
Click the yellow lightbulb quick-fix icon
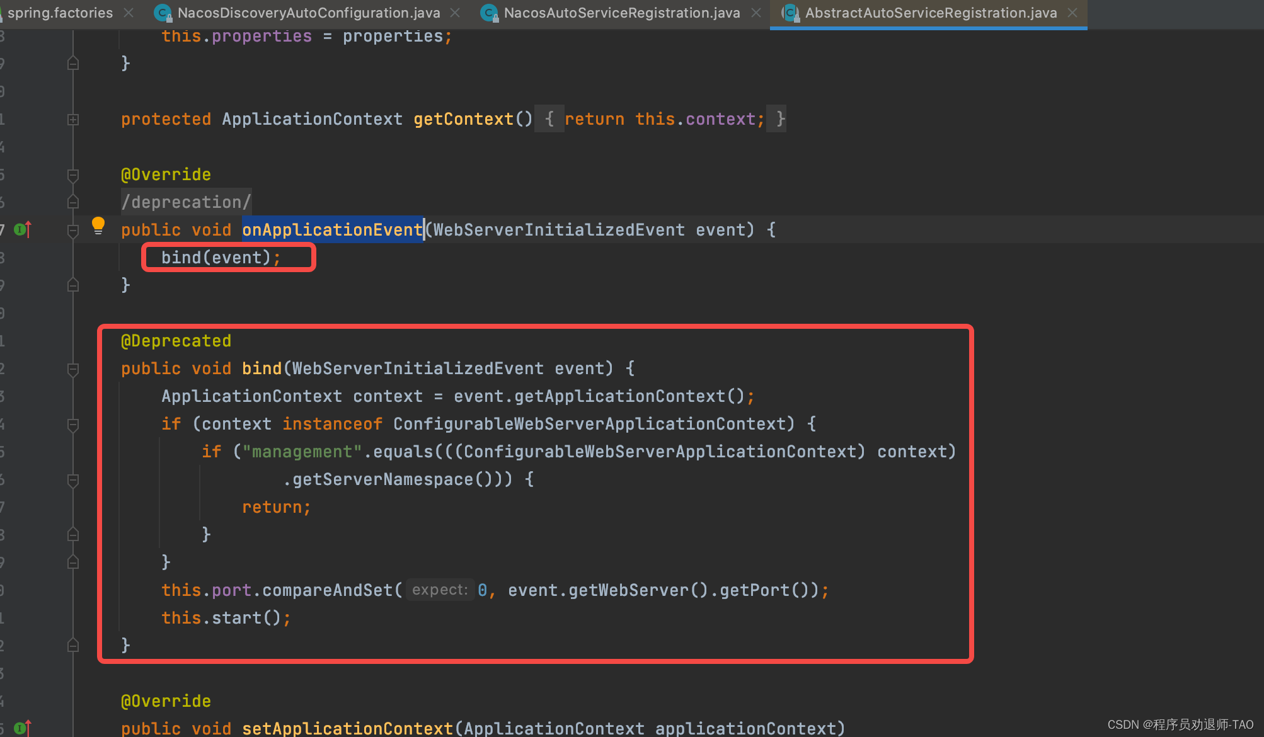(98, 226)
